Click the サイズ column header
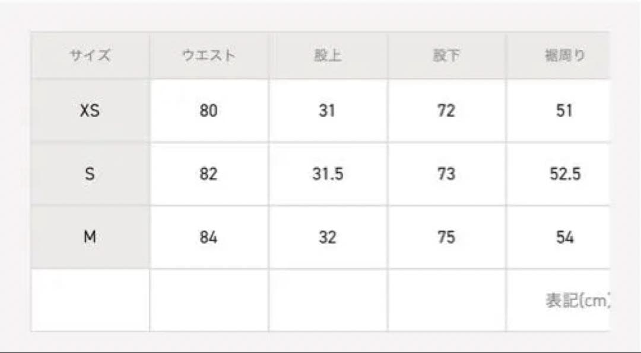The image size is (641, 353). 90,56
